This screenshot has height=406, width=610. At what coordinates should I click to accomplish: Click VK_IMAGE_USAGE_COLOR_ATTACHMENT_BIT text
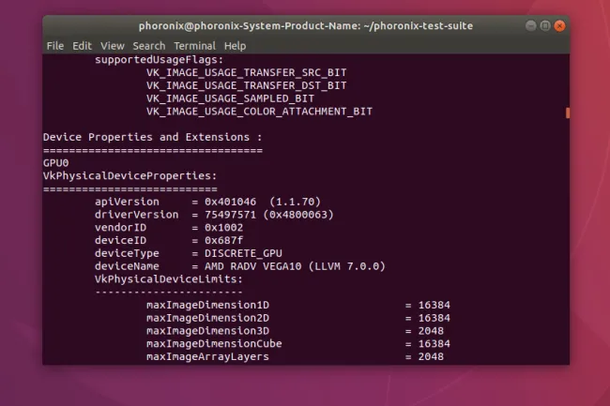click(259, 112)
